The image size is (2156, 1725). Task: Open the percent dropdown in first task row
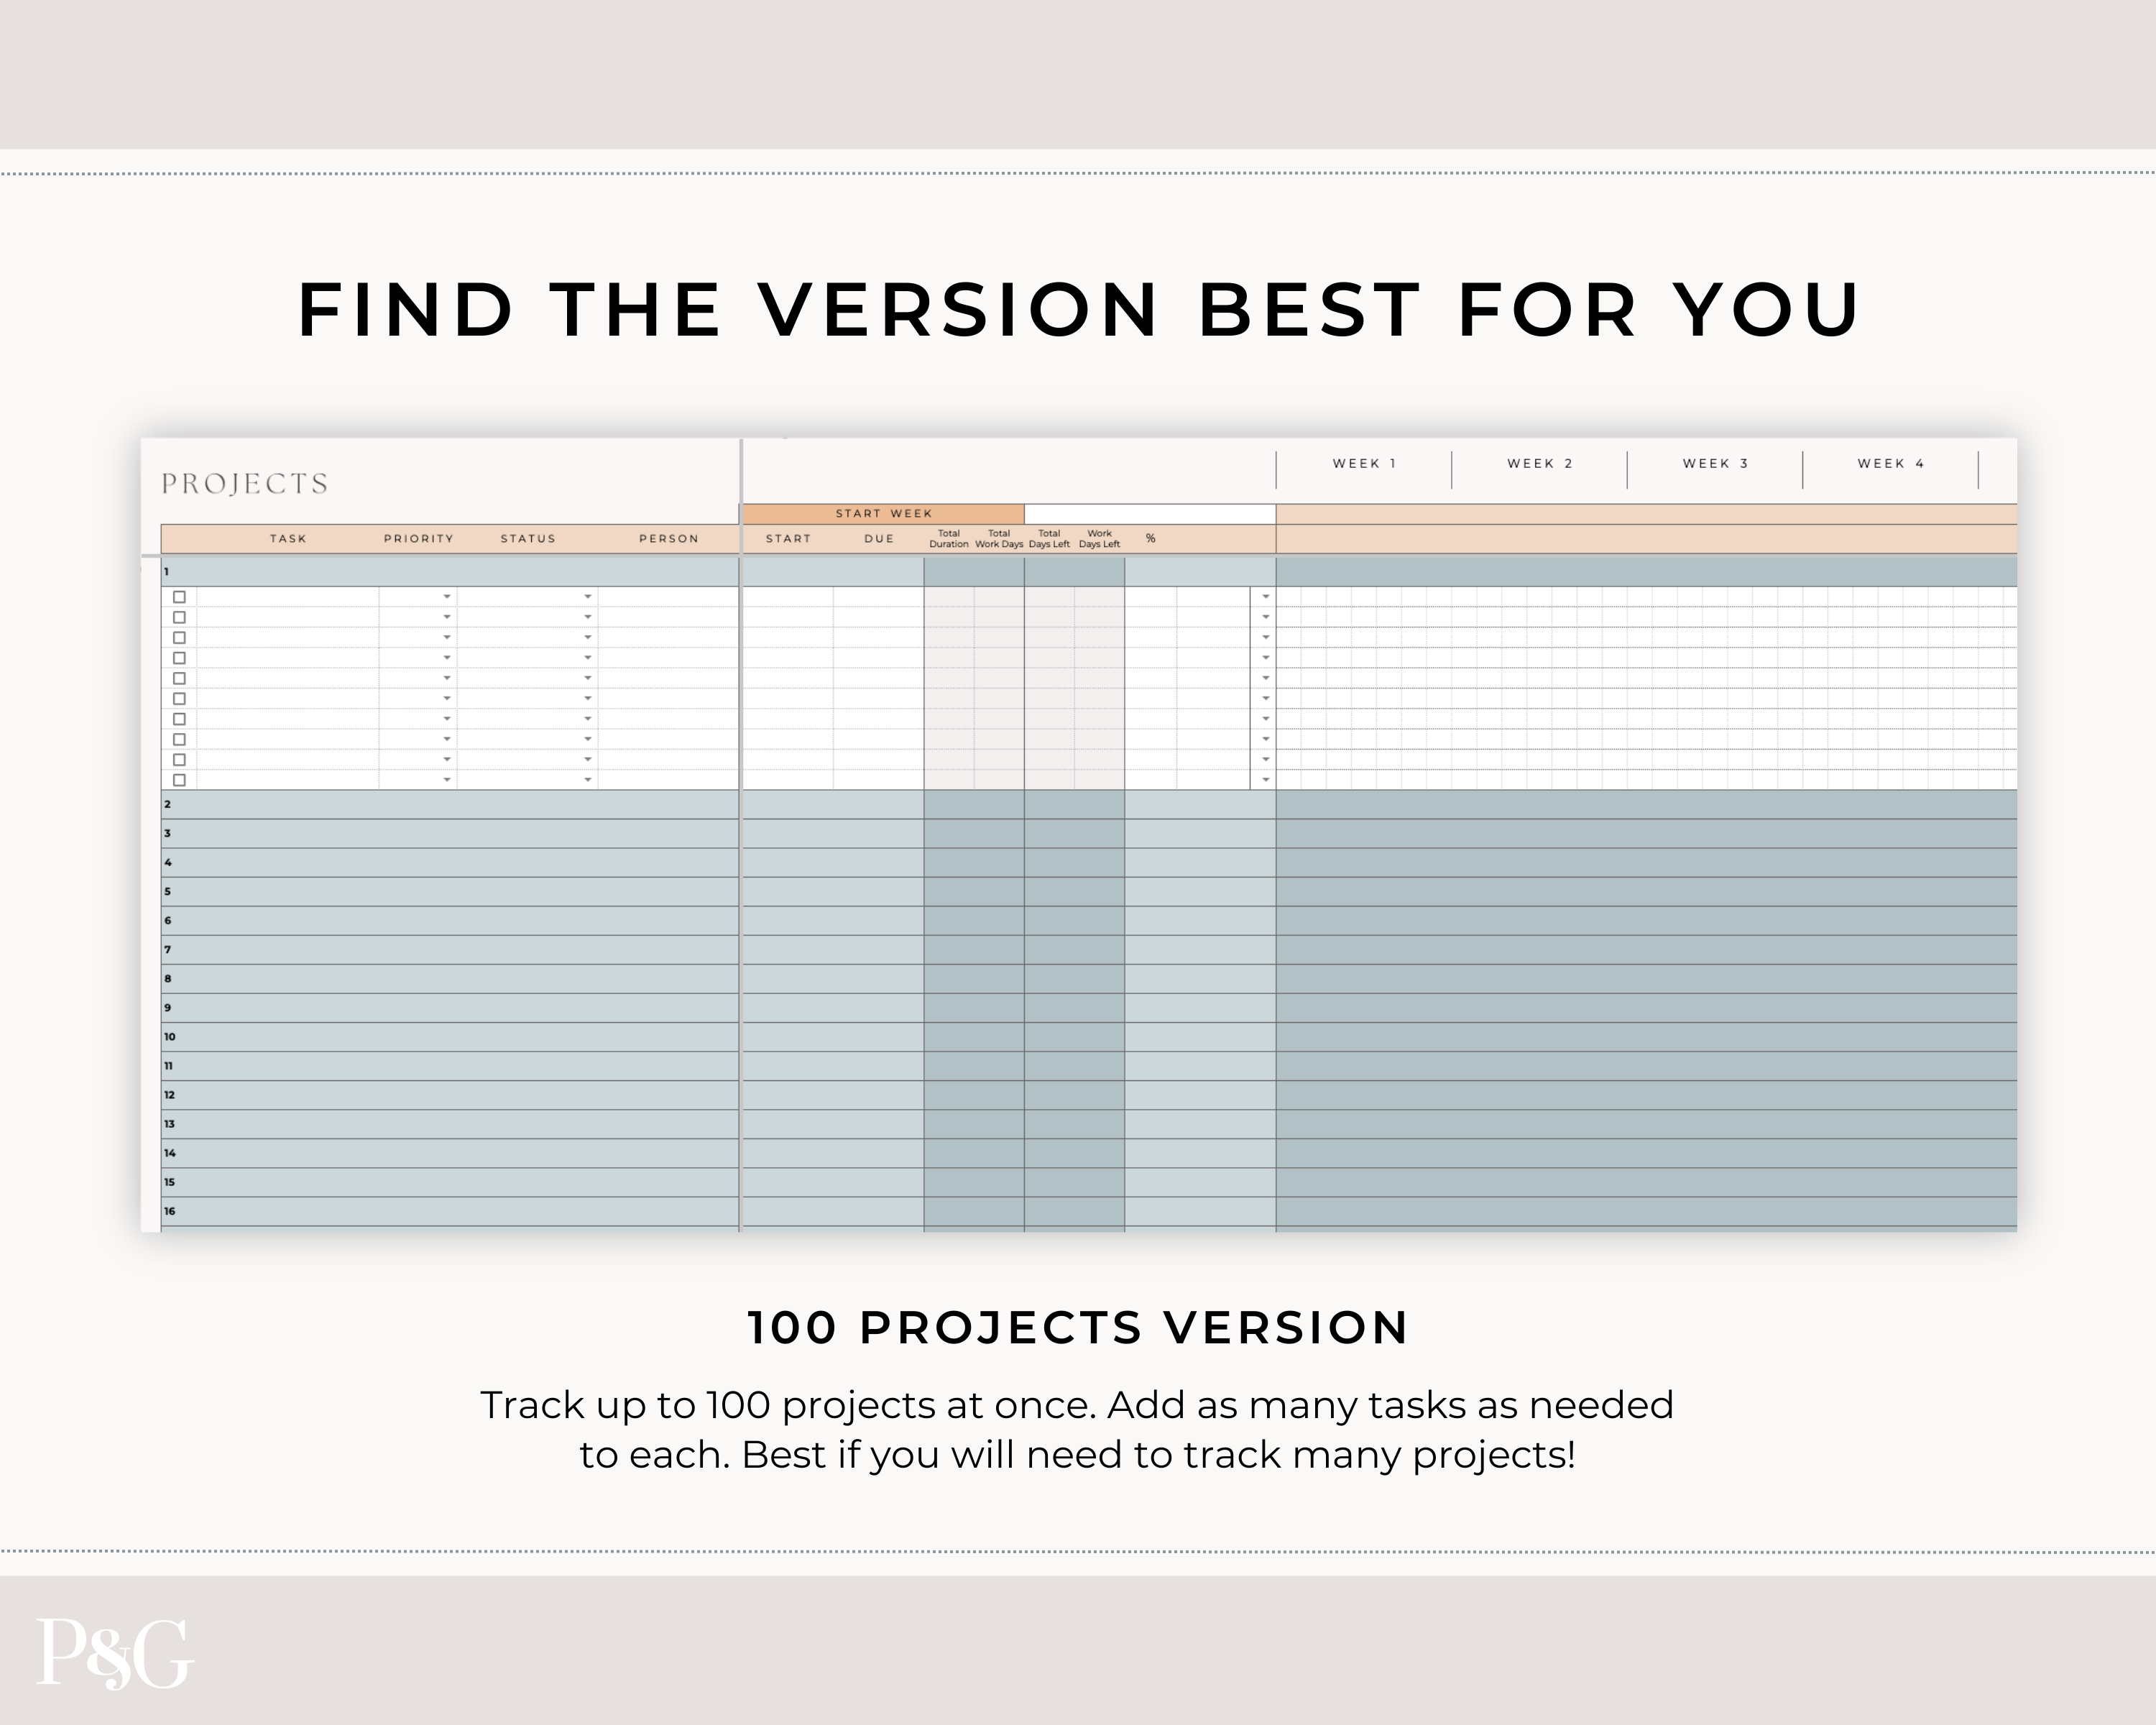click(x=1265, y=597)
